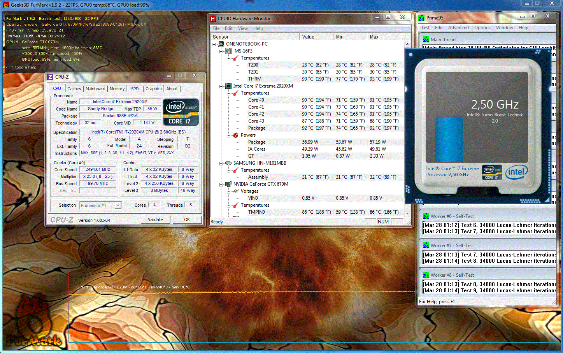This screenshot has height=353, width=563.
Task: Collapse the SAMSUNG HN-M101MBB node
Action: point(221,163)
